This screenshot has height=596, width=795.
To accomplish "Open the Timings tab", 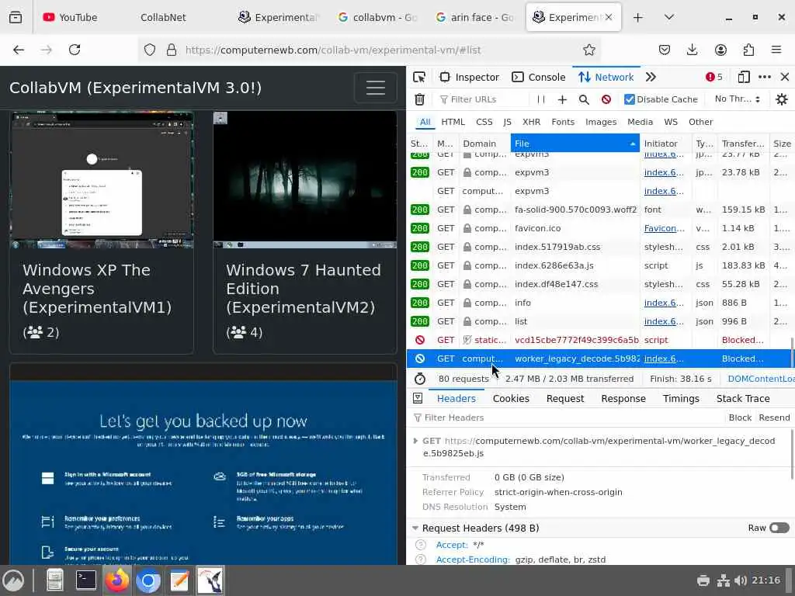I will coord(681,398).
